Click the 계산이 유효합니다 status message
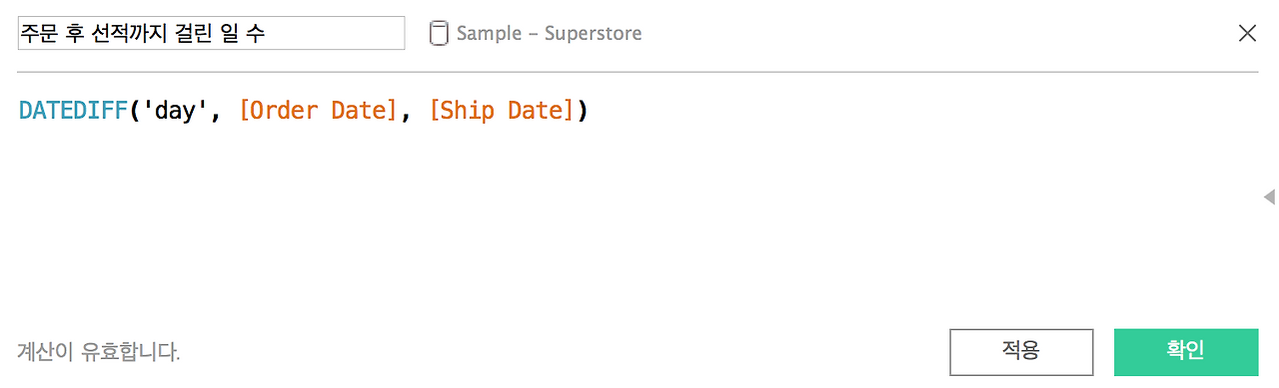 (x=99, y=351)
